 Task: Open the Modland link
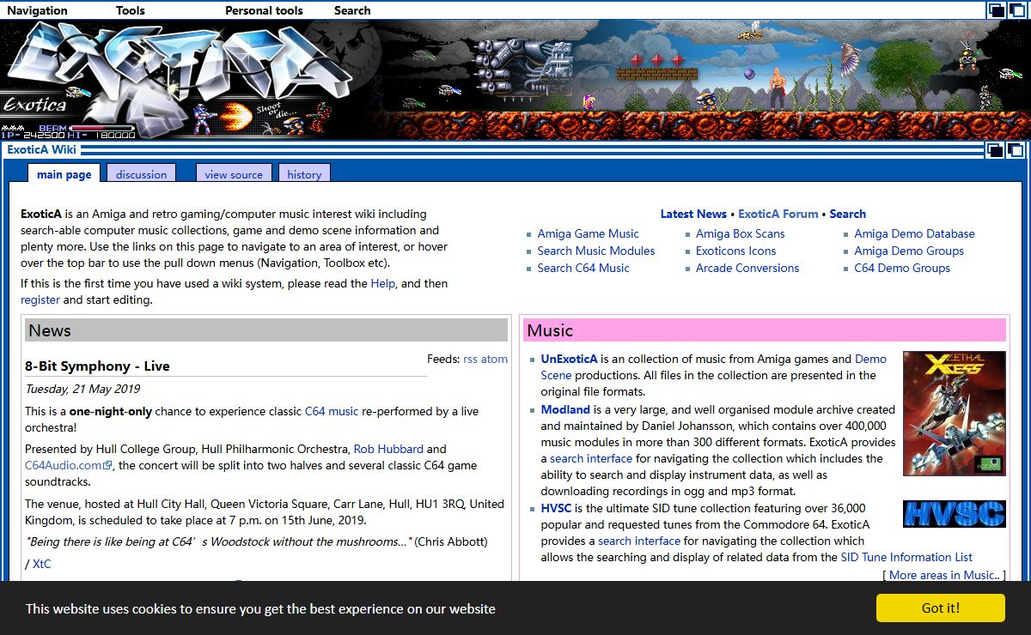(565, 409)
